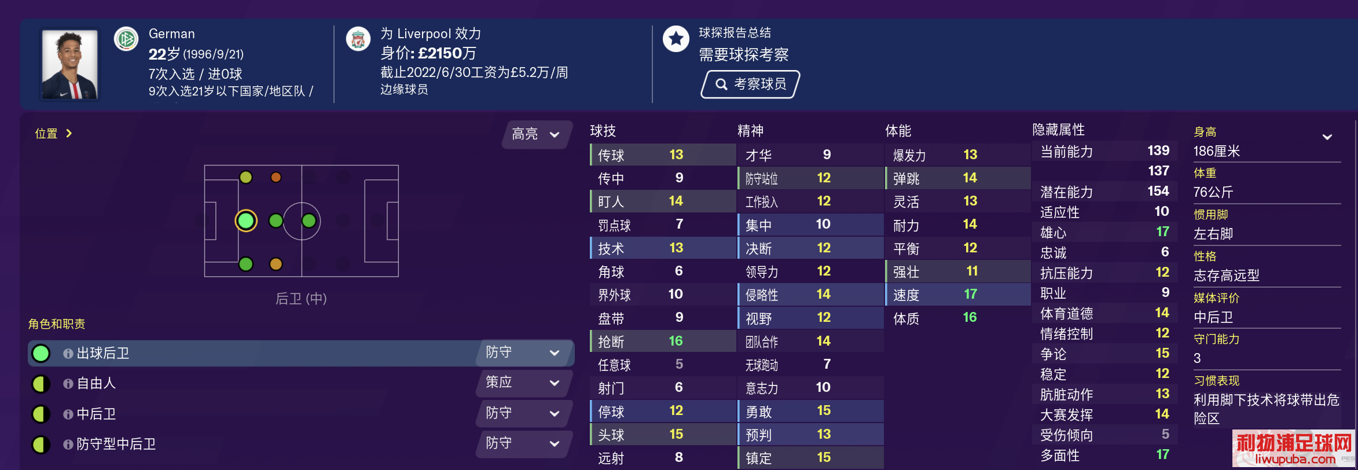Click the 考察球员 scout player button
This screenshot has height=470, width=1358.
[750, 85]
